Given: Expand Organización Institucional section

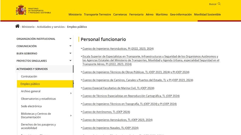Looking at the screenshot, I should click(70, 38).
